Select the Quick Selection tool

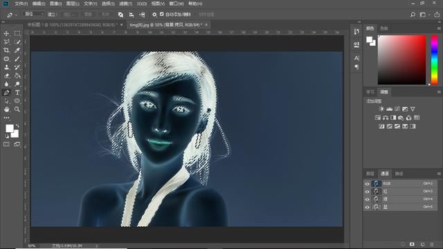[x=17, y=42]
